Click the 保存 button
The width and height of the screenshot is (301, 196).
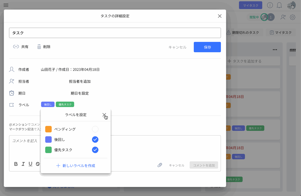[x=207, y=47]
